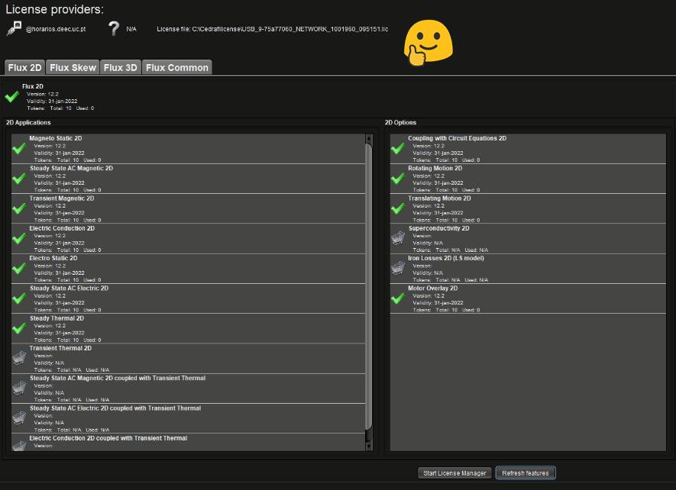
Task: Select the Steady Thermal 2D title
Action: tap(57, 318)
